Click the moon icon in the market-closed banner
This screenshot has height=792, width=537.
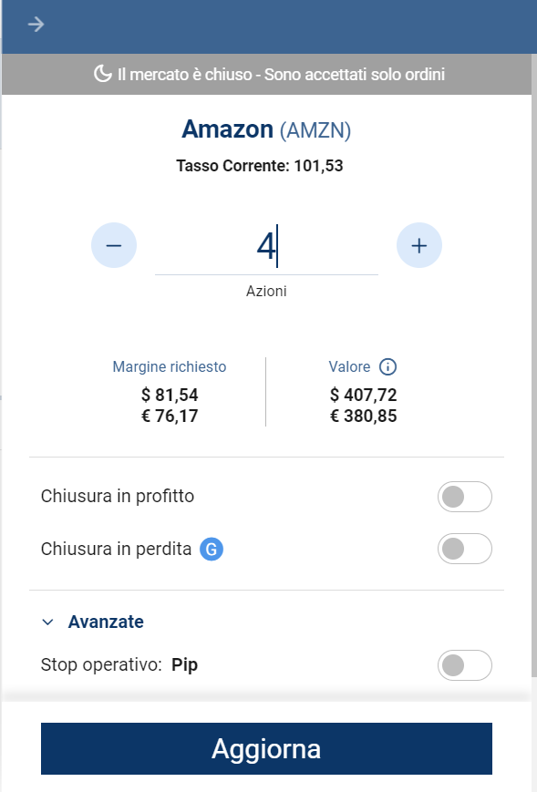pyautogui.click(x=103, y=74)
